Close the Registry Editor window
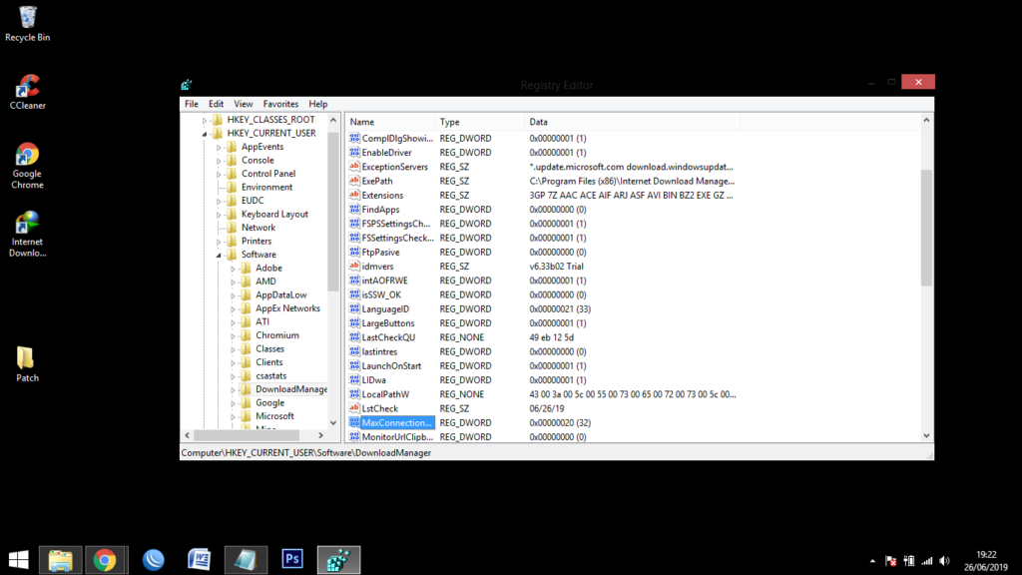Image resolution: width=1022 pixels, height=575 pixels. click(x=918, y=82)
